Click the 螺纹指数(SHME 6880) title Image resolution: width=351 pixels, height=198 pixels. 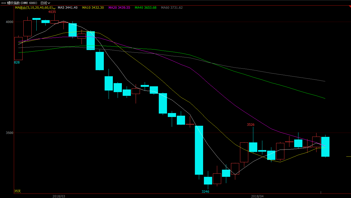click(x=22, y=3)
